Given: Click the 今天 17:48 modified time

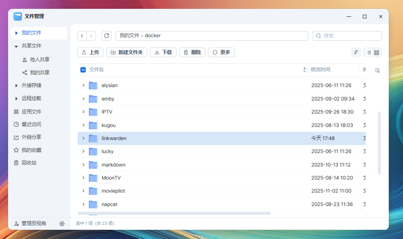Looking at the screenshot, I should (x=323, y=138).
